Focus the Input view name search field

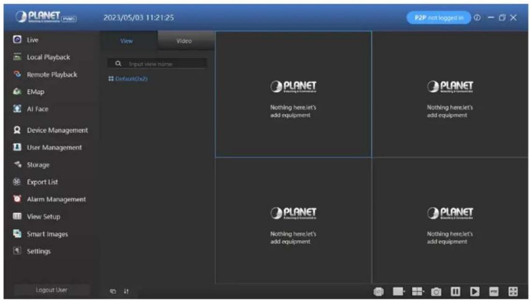click(x=157, y=63)
